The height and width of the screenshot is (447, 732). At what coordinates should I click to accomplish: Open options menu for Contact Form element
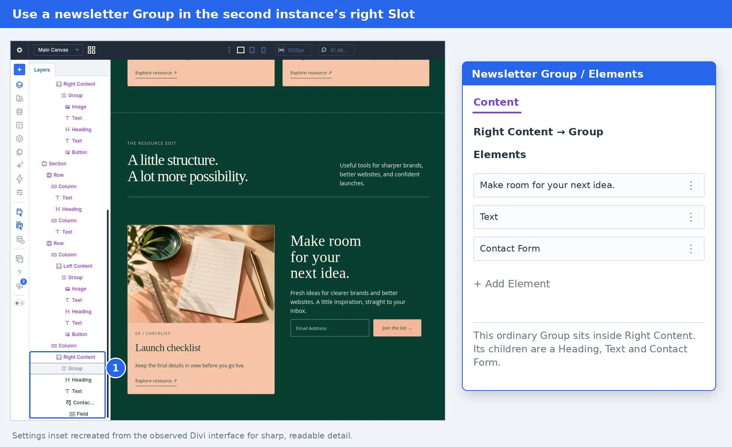click(x=691, y=249)
